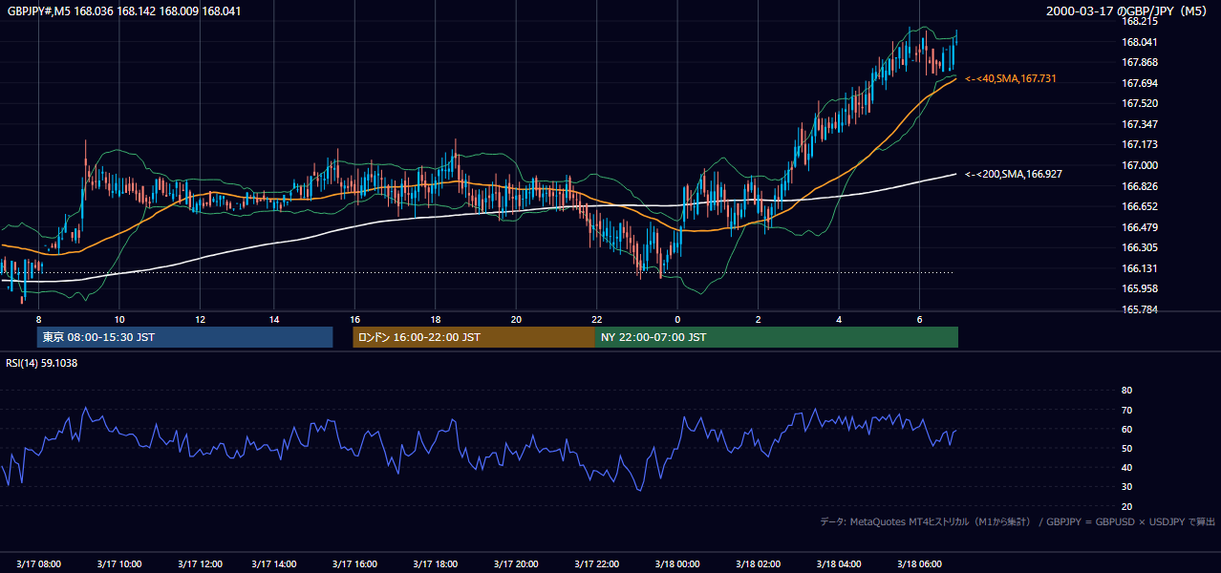Viewport: 1221px width, 573px height.
Task: Click the 167.347 price axis label
Action: click(x=1140, y=124)
